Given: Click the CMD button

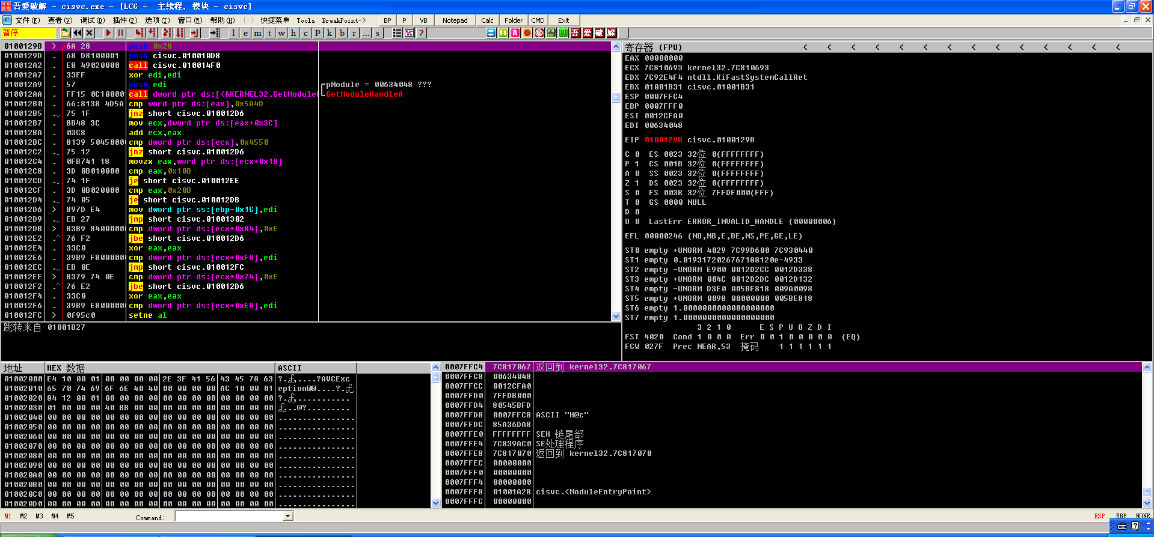Looking at the screenshot, I should tap(538, 20).
